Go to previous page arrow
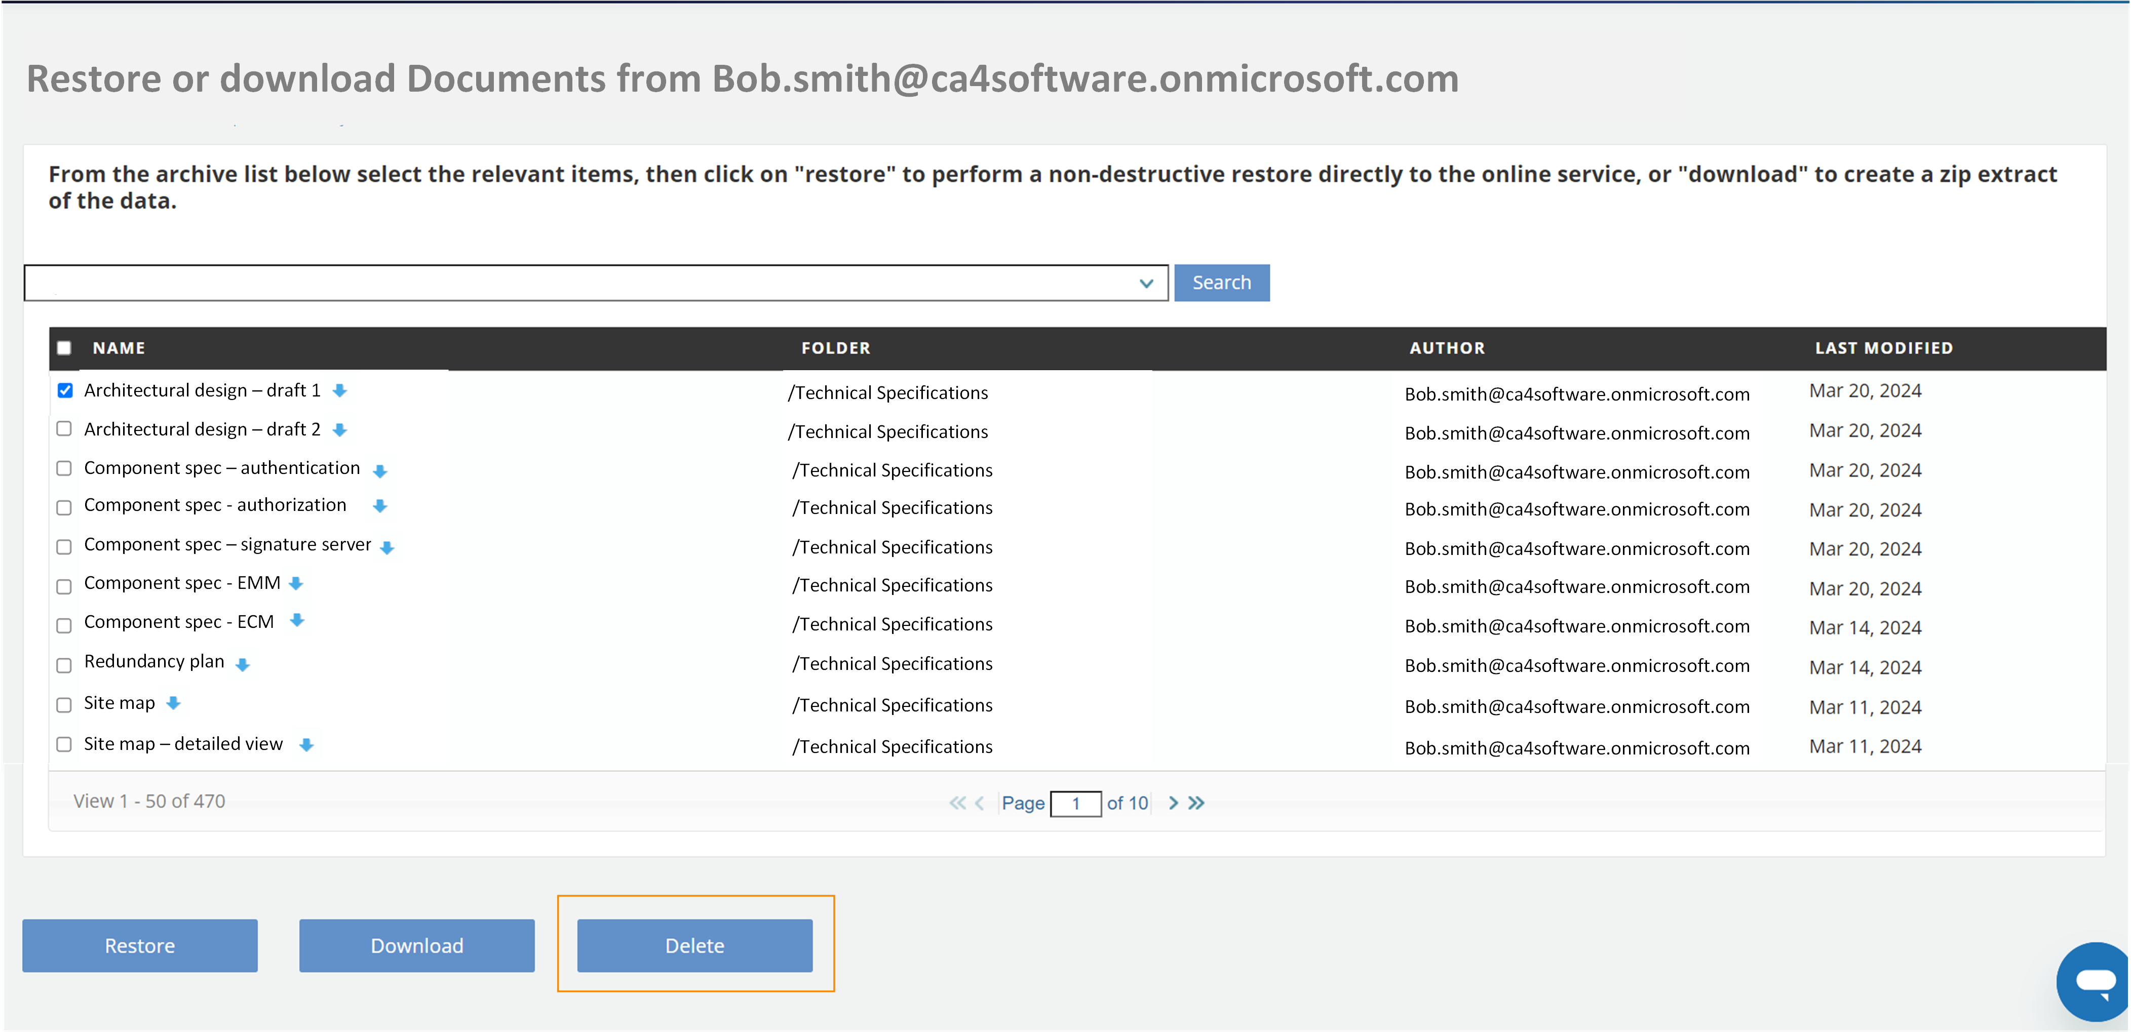This screenshot has width=2131, height=1032. point(980,803)
